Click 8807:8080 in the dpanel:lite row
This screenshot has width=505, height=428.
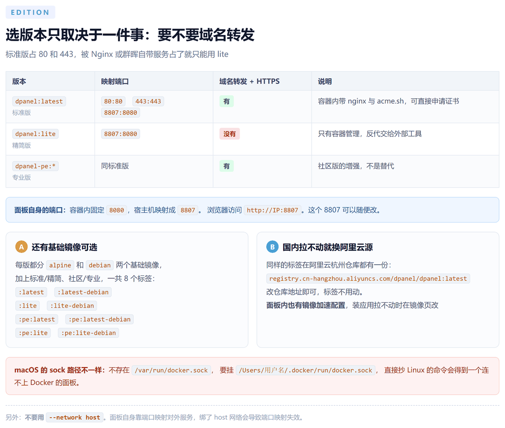121,134
